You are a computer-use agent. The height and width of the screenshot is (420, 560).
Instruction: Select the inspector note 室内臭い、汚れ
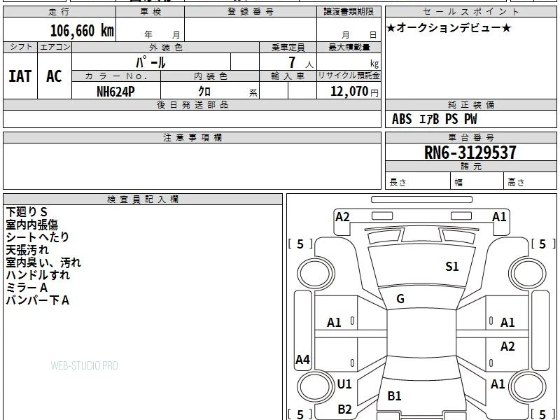[x=43, y=262]
